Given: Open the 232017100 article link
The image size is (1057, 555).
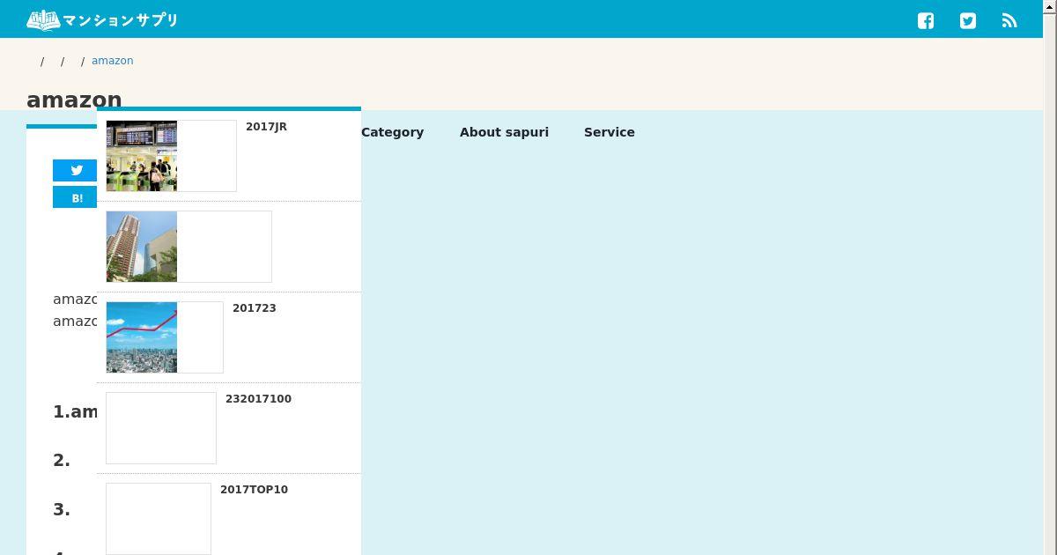Looking at the screenshot, I should tap(258, 399).
